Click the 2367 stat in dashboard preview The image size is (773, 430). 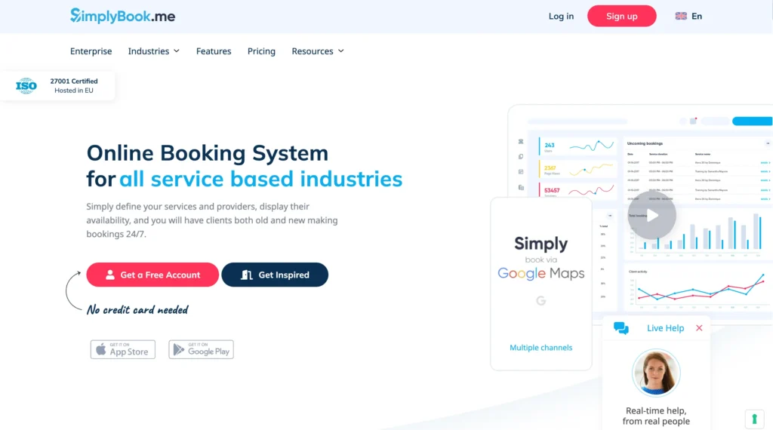pyautogui.click(x=550, y=168)
